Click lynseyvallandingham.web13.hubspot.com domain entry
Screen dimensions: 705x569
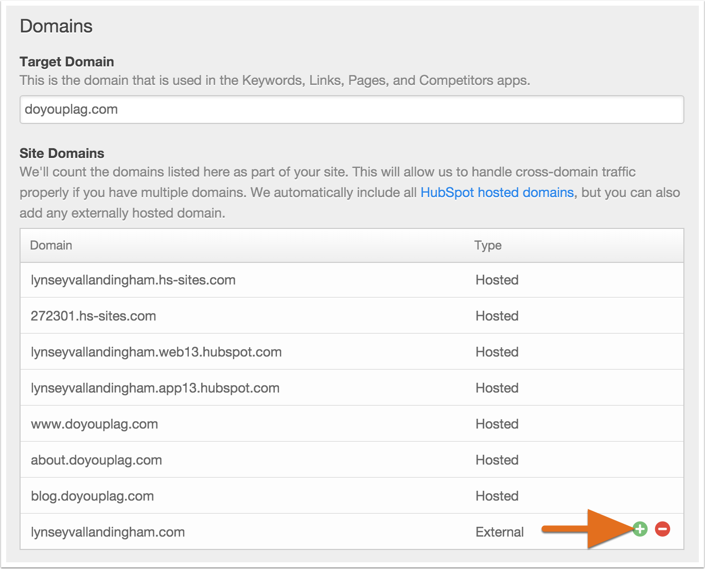tap(156, 352)
